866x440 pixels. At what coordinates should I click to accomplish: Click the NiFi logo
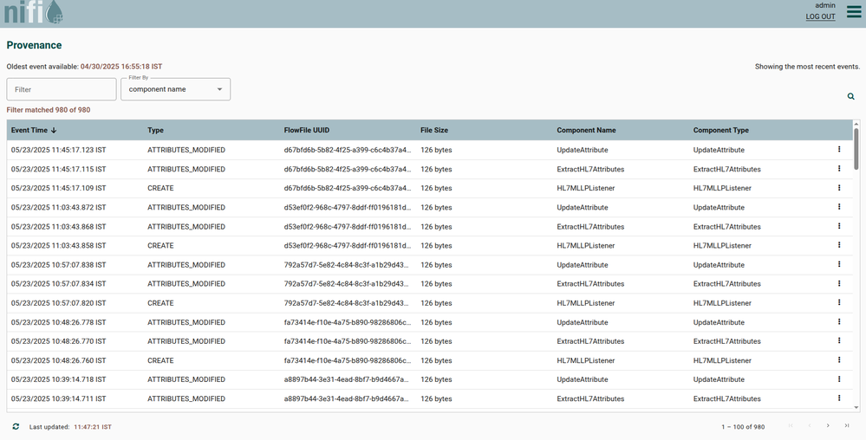tap(33, 12)
